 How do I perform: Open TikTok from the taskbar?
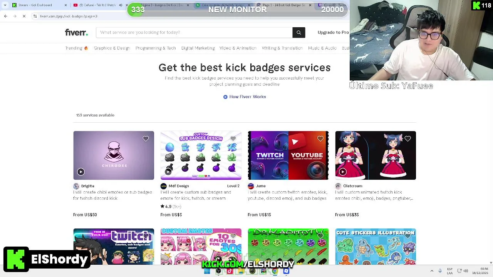pyautogui.click(x=230, y=271)
